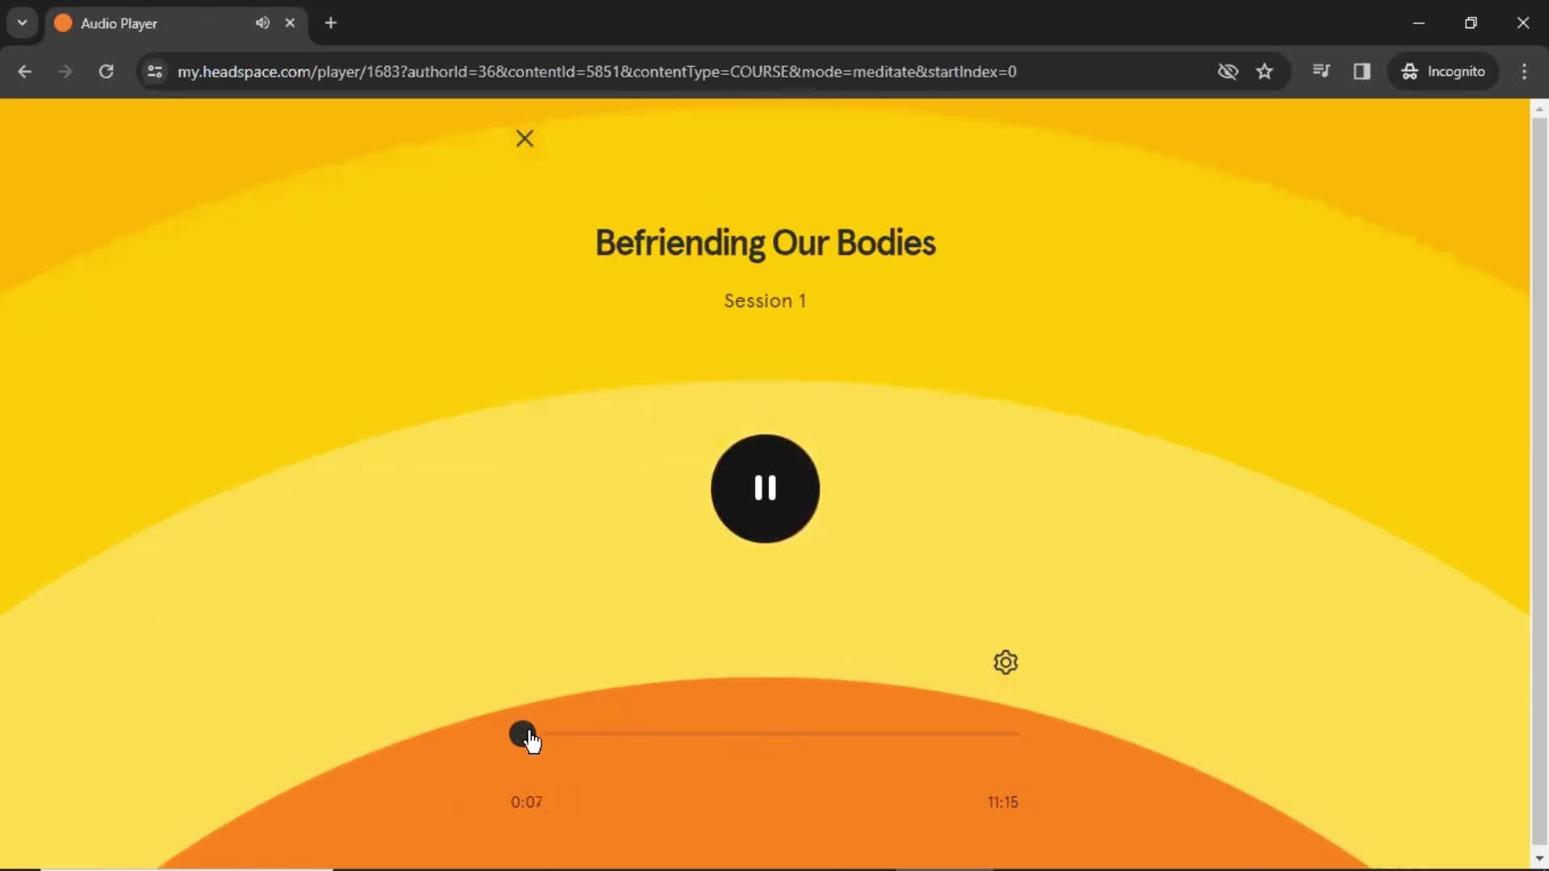The width and height of the screenshot is (1549, 871).
Task: Pause the current meditation session
Action: (x=766, y=488)
